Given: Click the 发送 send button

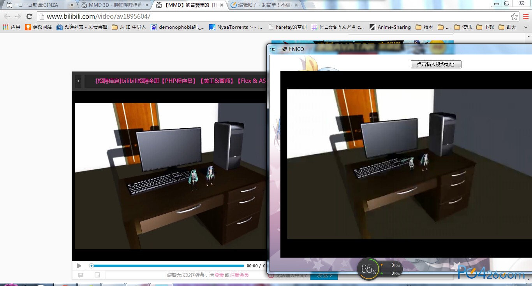Looking at the screenshot, I should pos(324,276).
